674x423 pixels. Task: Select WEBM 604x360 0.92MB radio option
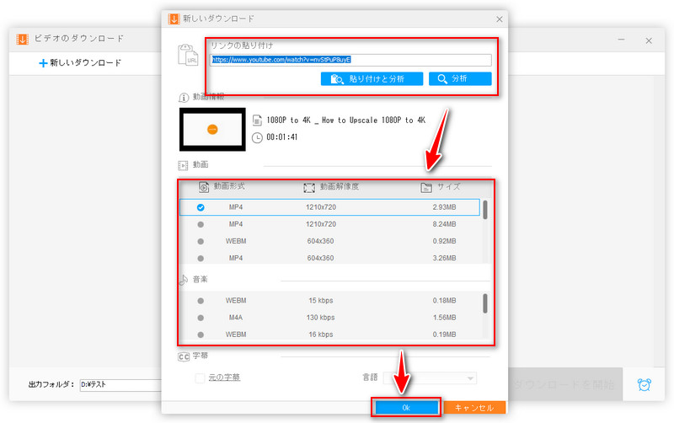(x=201, y=242)
